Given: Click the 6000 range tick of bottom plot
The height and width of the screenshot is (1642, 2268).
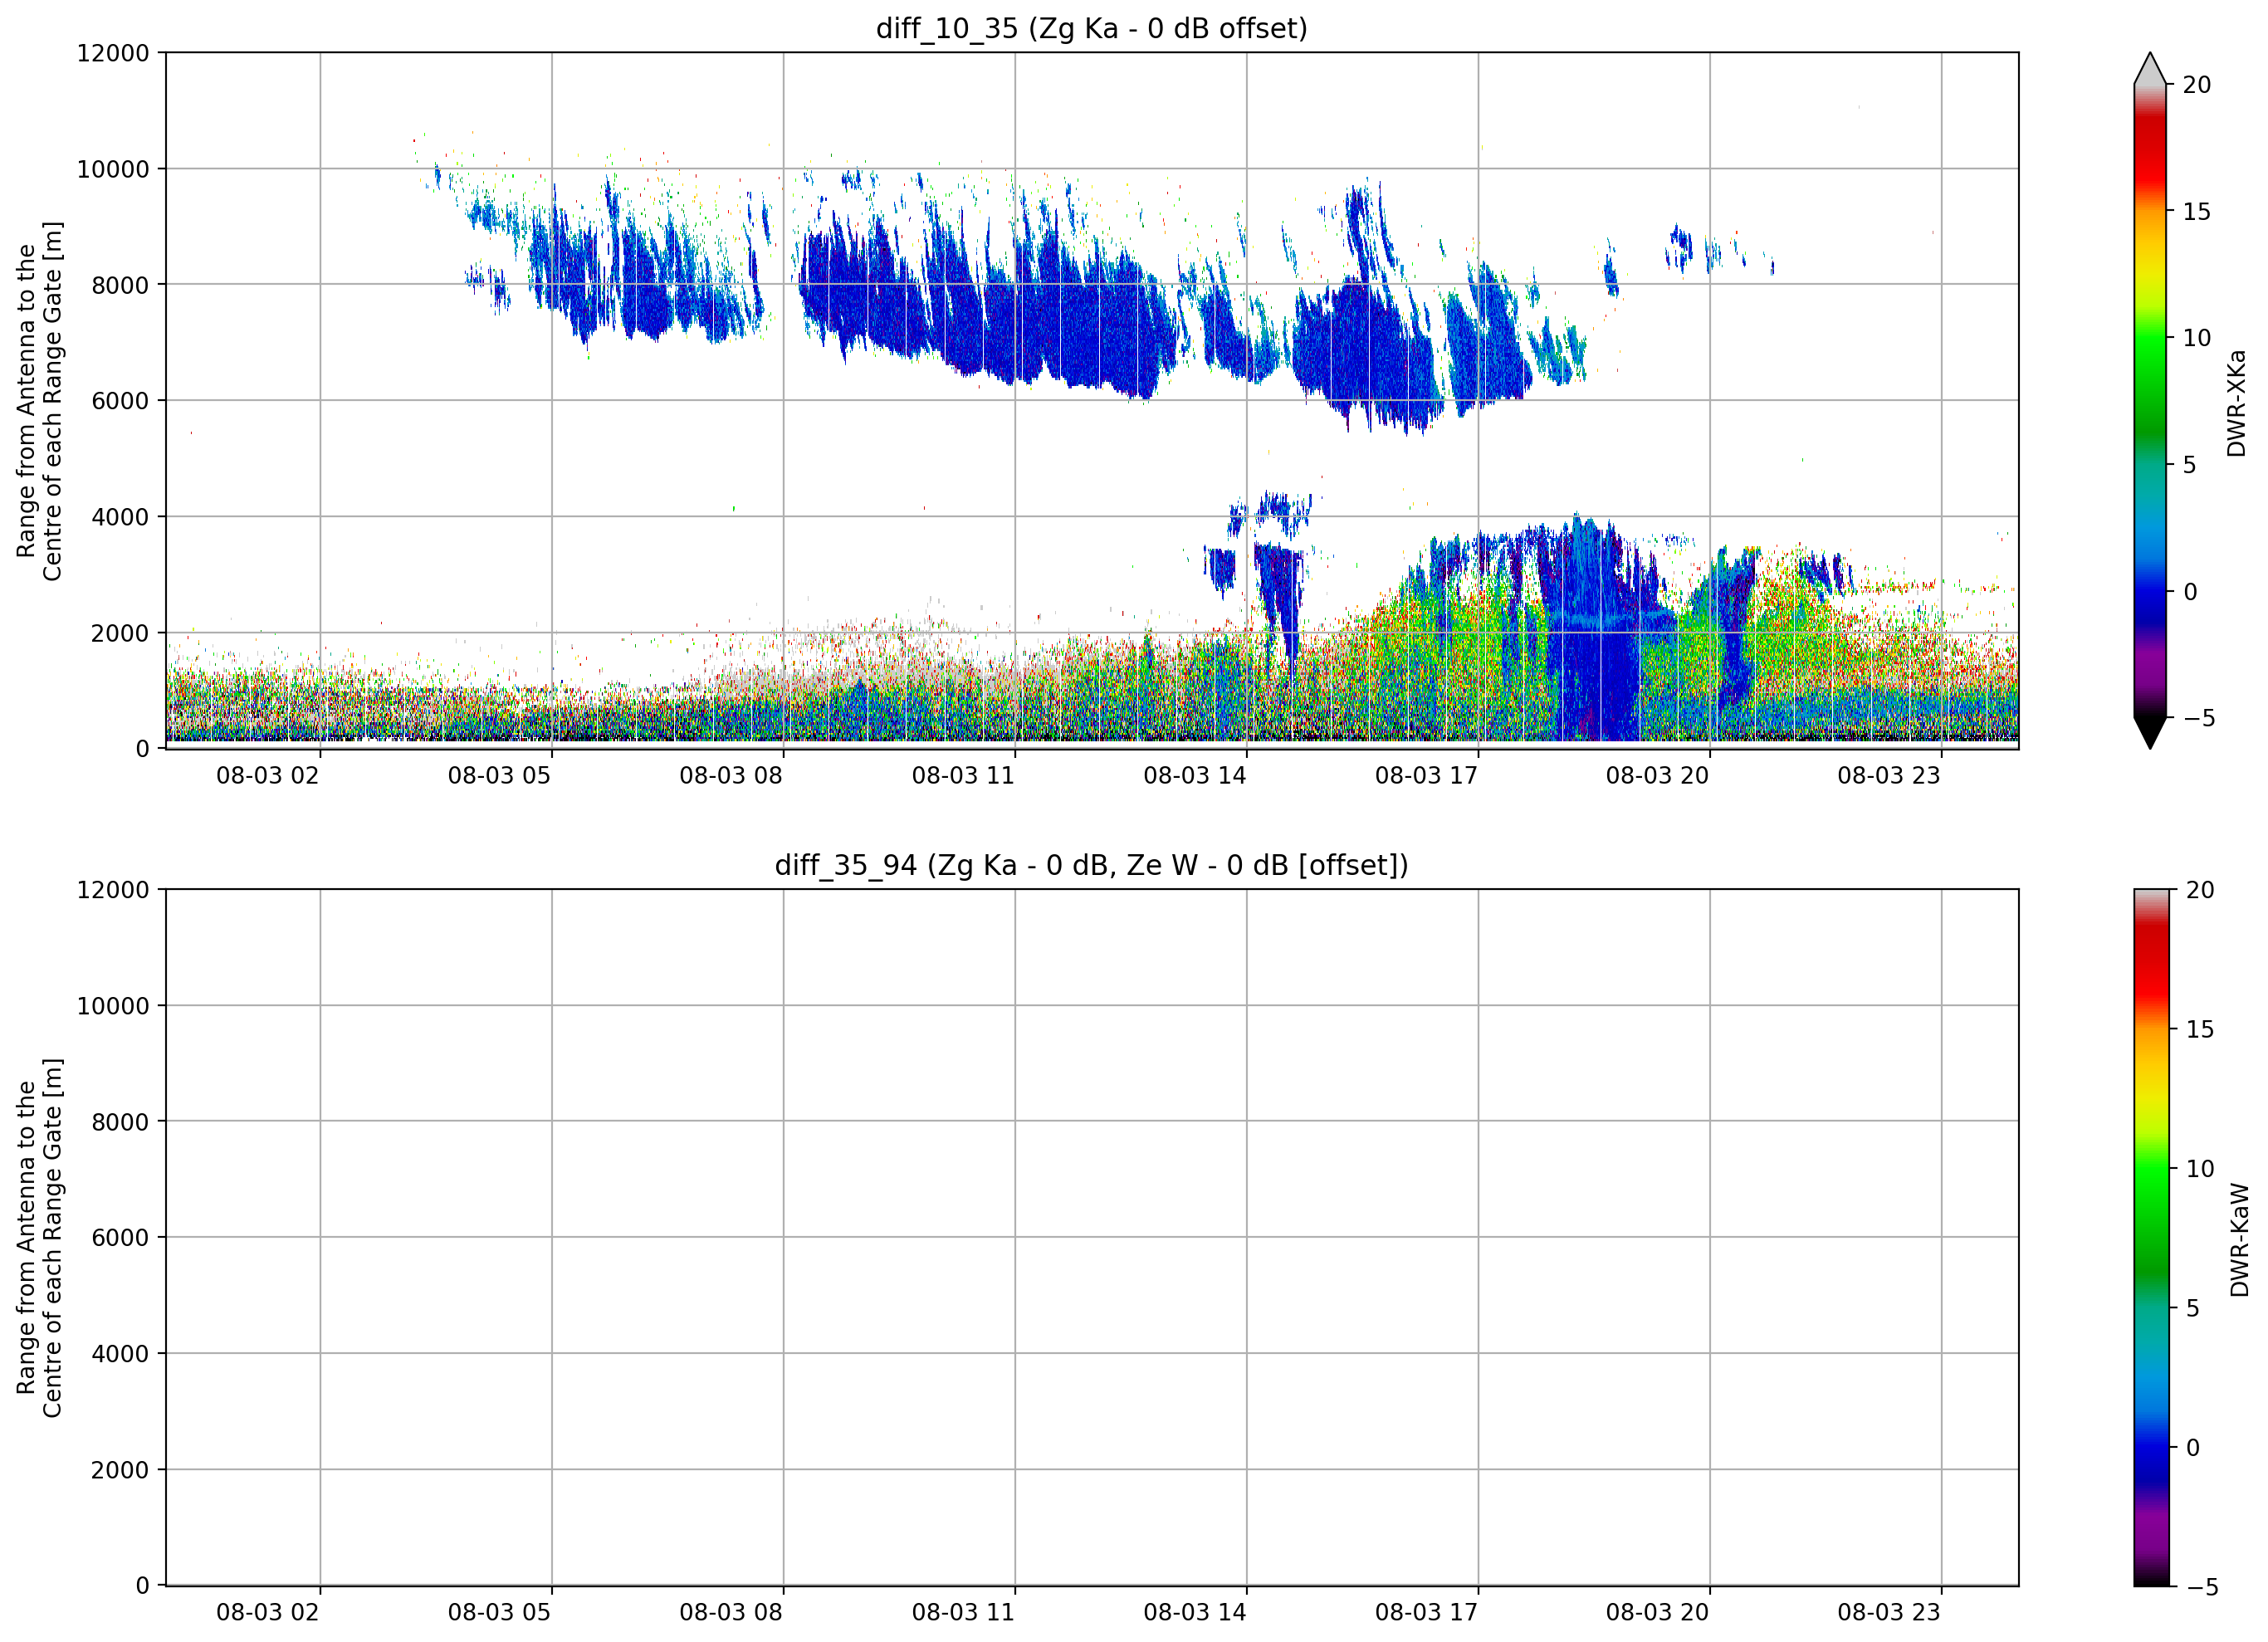Looking at the screenshot, I should 120,1237.
